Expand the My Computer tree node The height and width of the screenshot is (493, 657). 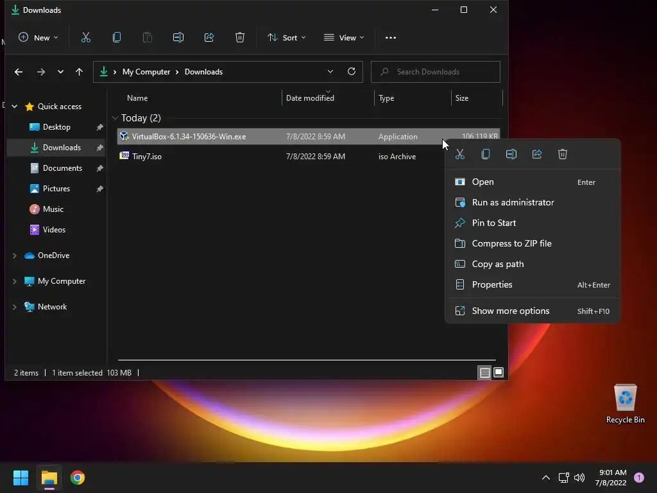[15, 281]
